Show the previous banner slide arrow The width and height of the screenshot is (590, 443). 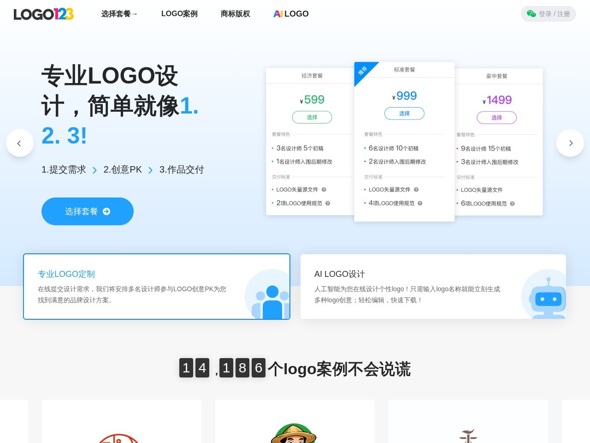coord(20,143)
